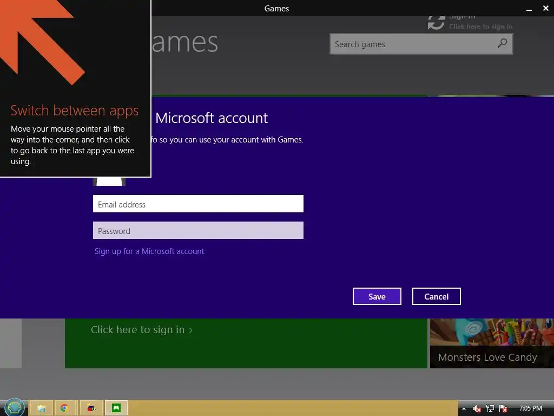This screenshot has width=554, height=416.
Task: Click the 7:05 PM taskbar clock
Action: point(530,408)
